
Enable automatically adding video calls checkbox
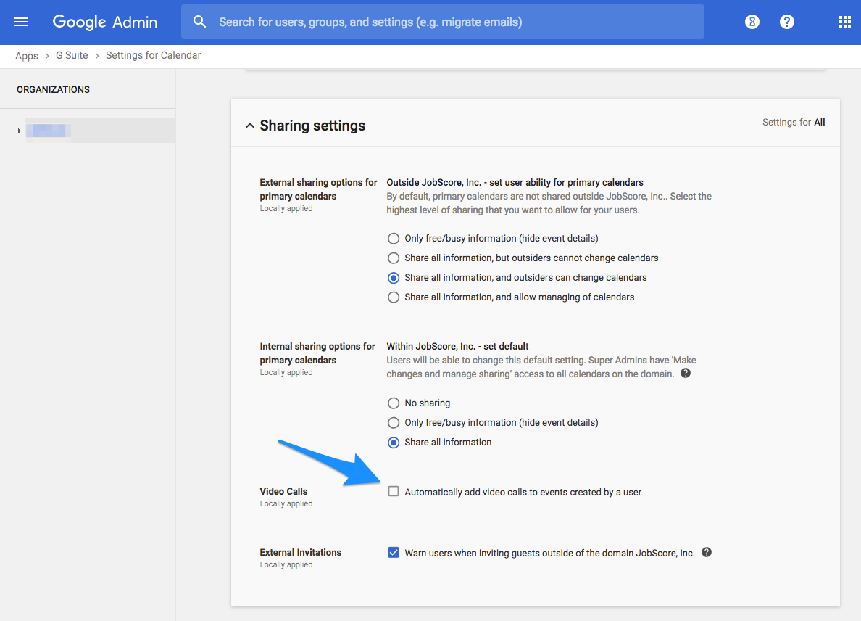[393, 491]
